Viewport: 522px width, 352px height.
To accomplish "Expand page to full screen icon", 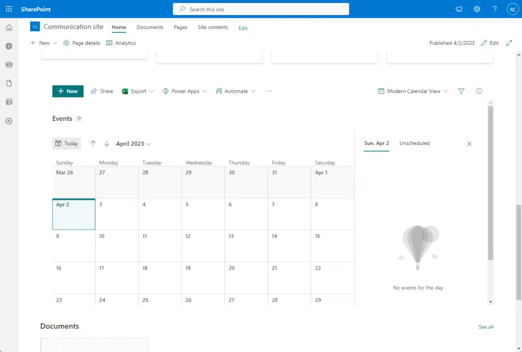I will (x=509, y=43).
